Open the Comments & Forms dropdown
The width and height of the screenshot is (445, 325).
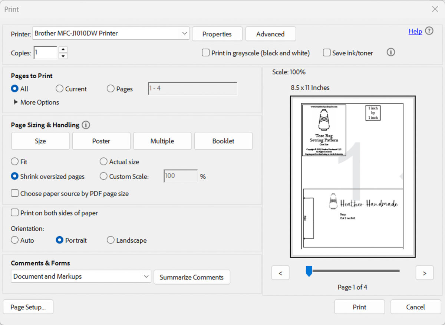[x=81, y=276]
